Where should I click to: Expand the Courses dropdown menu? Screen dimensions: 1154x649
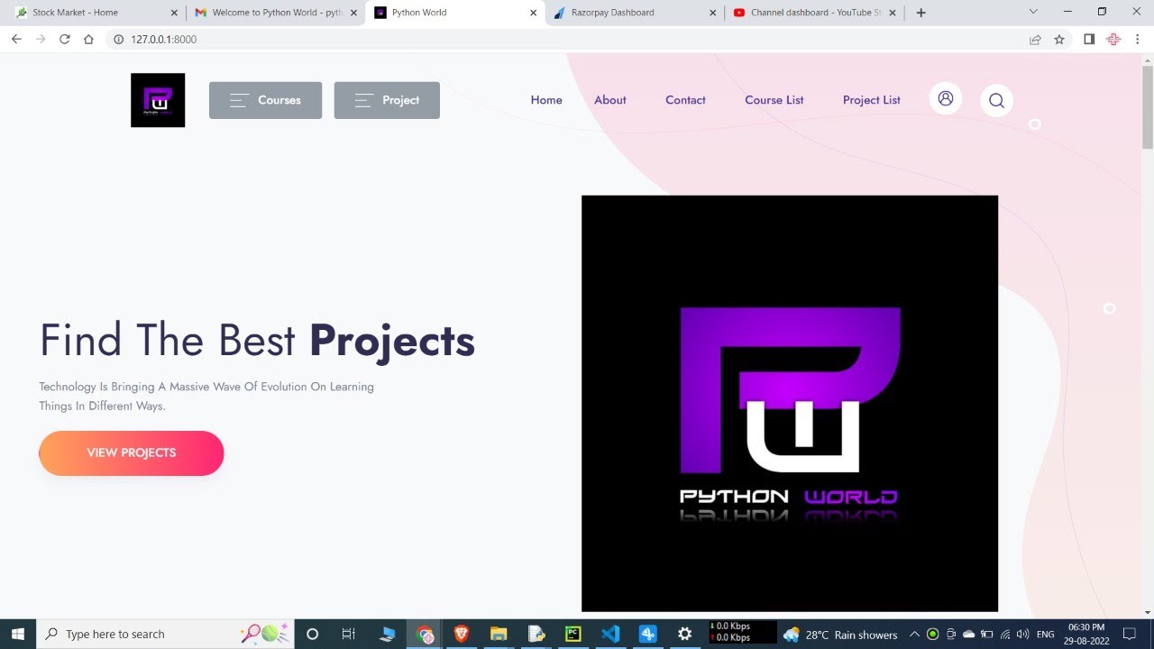265,100
